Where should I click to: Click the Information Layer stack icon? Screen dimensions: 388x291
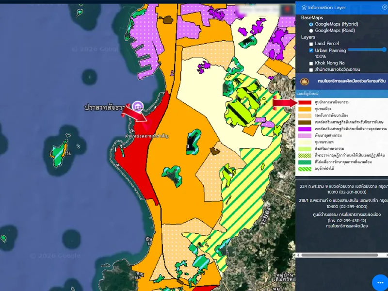(x=304, y=7)
